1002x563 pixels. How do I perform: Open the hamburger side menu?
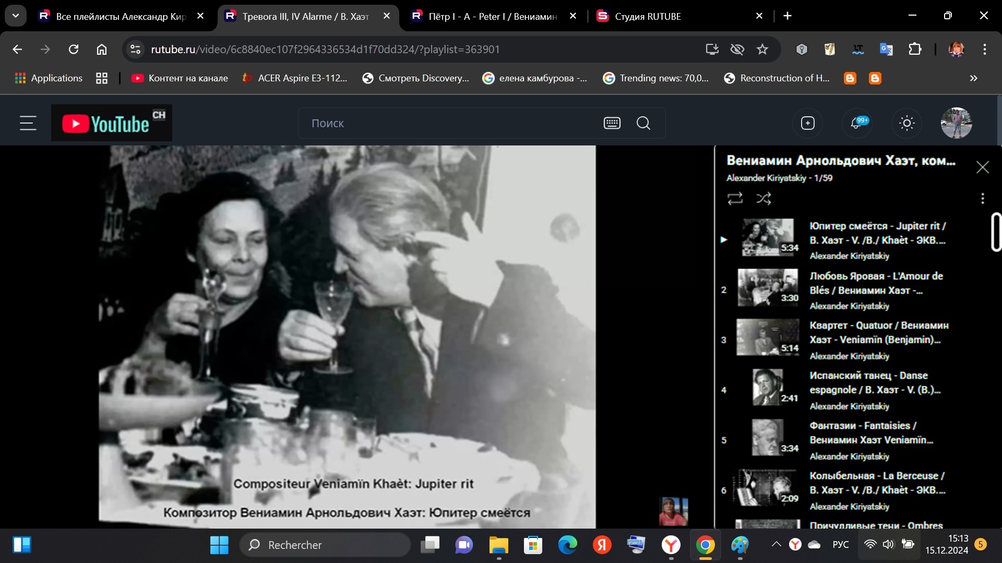[28, 124]
